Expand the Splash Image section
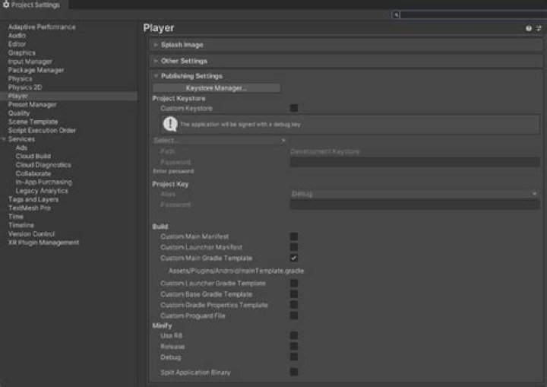Image resolution: width=547 pixels, height=387 pixels. point(156,45)
